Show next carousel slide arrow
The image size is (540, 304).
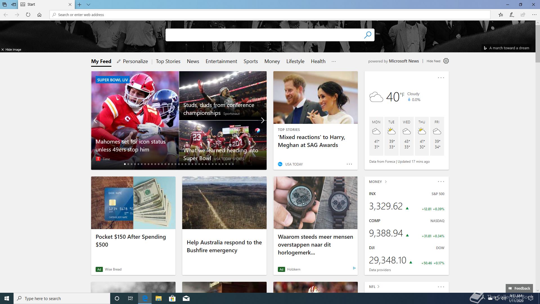tap(262, 120)
